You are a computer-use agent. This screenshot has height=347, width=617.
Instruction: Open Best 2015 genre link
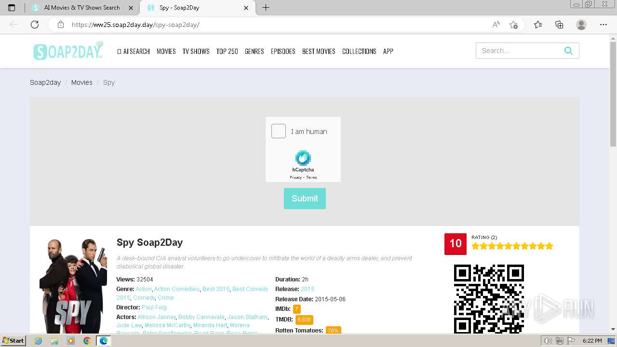coord(216,289)
